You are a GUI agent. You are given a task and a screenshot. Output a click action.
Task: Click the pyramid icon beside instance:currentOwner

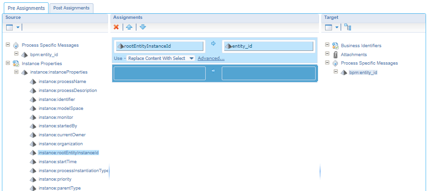pyautogui.click(x=33, y=135)
